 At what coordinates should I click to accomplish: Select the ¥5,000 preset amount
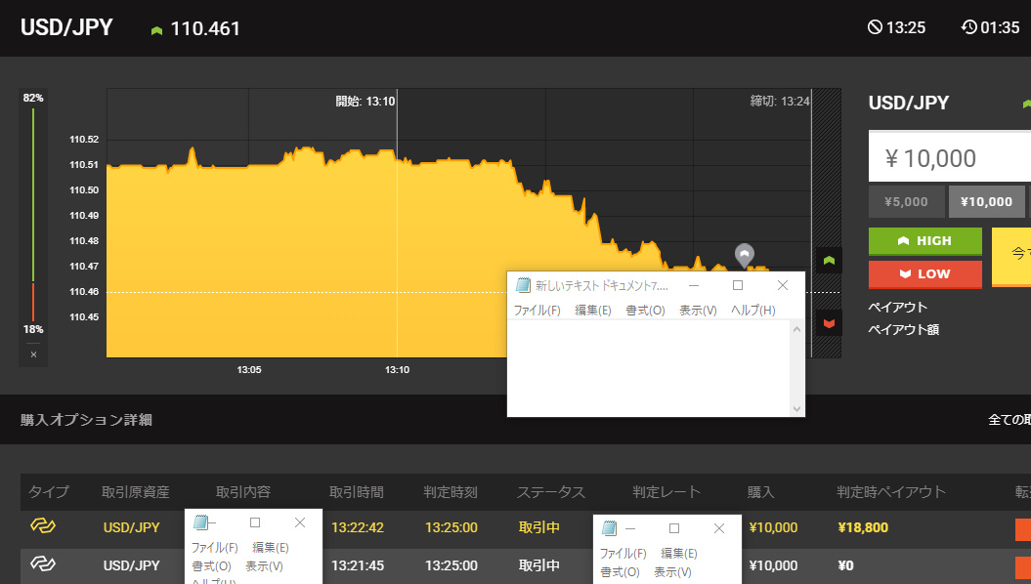point(906,202)
